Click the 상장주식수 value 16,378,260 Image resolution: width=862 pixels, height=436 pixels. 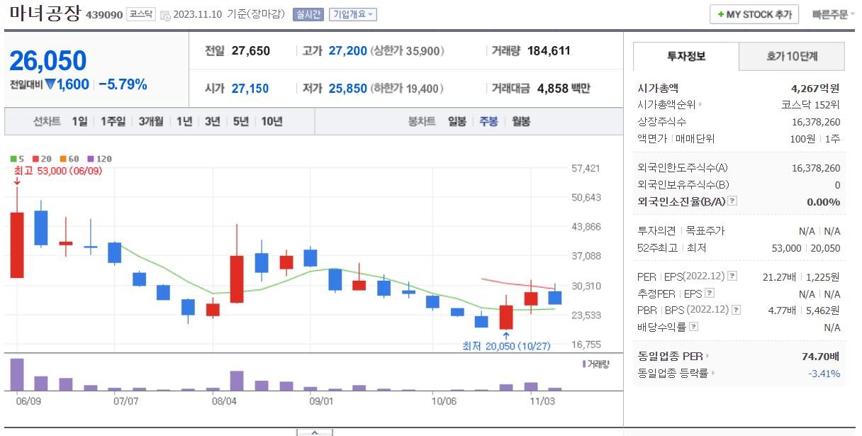coord(816,122)
